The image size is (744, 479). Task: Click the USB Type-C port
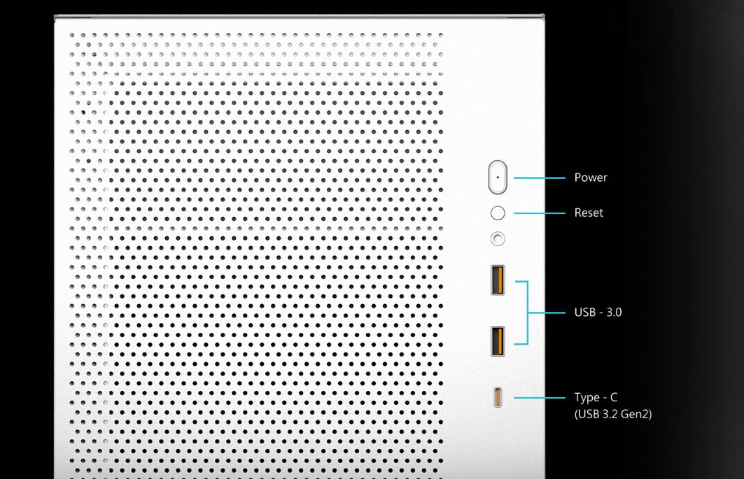tap(498, 398)
